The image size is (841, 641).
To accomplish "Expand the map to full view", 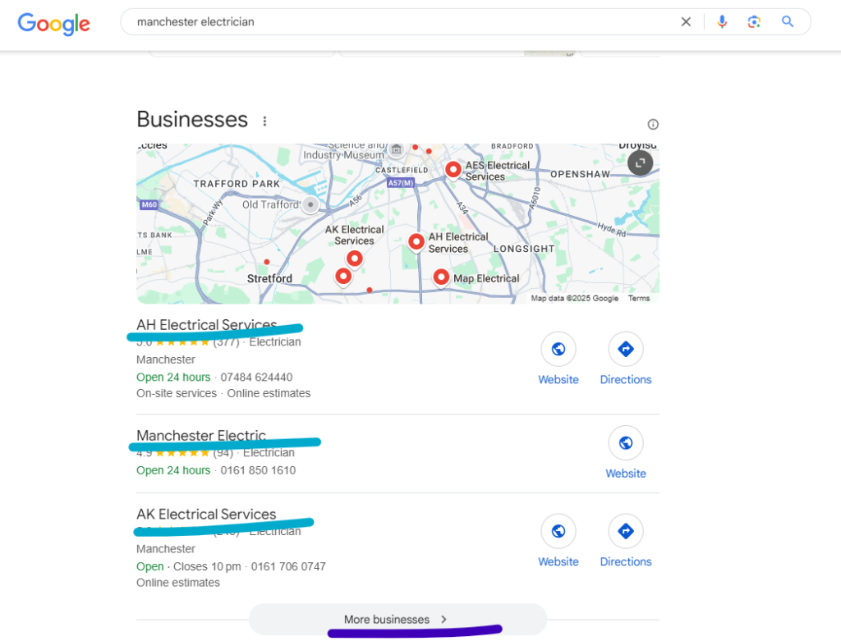I will point(640,163).
